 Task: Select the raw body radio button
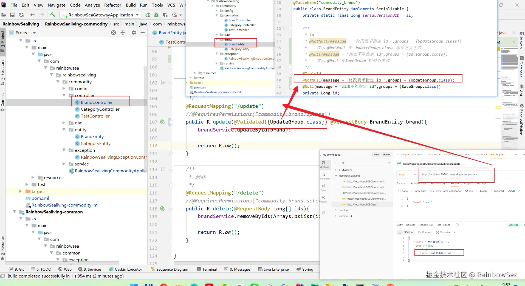pos(467,191)
